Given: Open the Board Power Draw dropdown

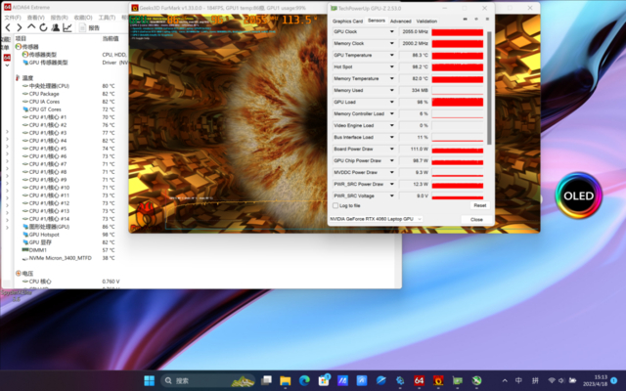Looking at the screenshot, I should [x=391, y=149].
